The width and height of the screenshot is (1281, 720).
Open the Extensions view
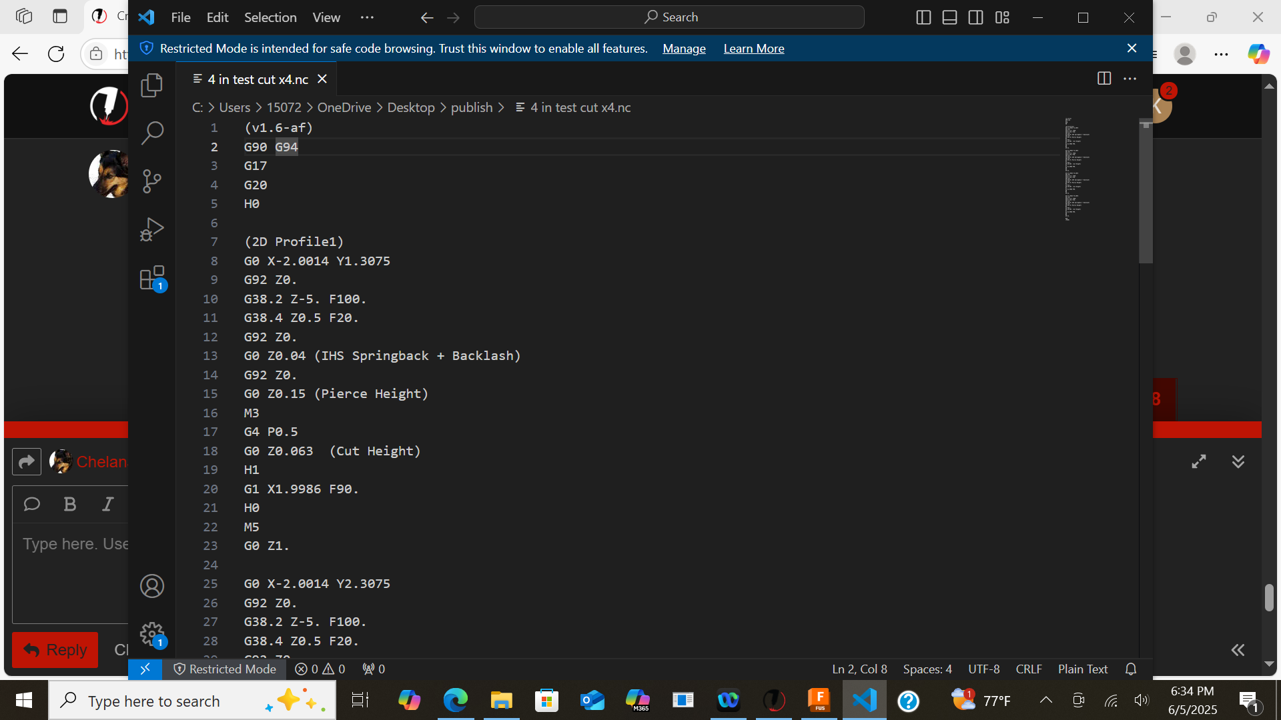click(151, 278)
